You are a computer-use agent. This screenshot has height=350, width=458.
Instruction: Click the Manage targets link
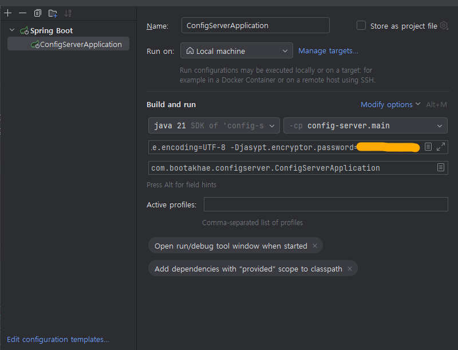(328, 51)
